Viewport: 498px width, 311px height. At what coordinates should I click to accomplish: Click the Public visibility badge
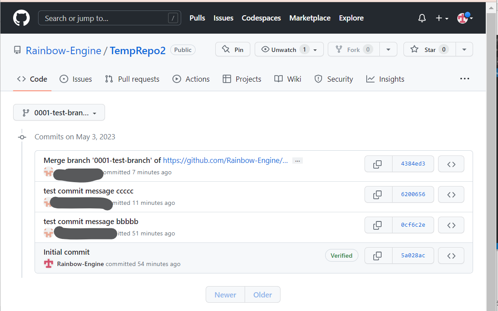pyautogui.click(x=183, y=50)
